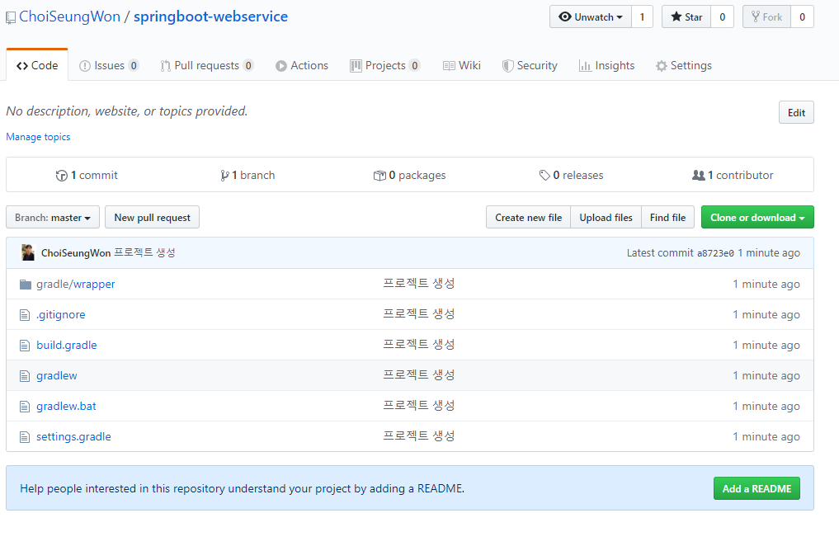This screenshot has width=839, height=546.
Task: View the 1 commit history link
Action: 87,176
